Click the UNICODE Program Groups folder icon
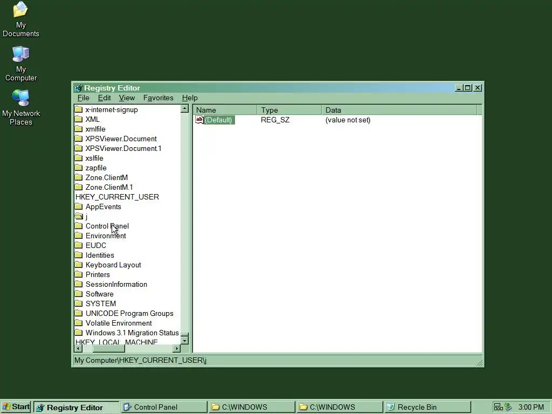The image size is (552, 414). 79,313
